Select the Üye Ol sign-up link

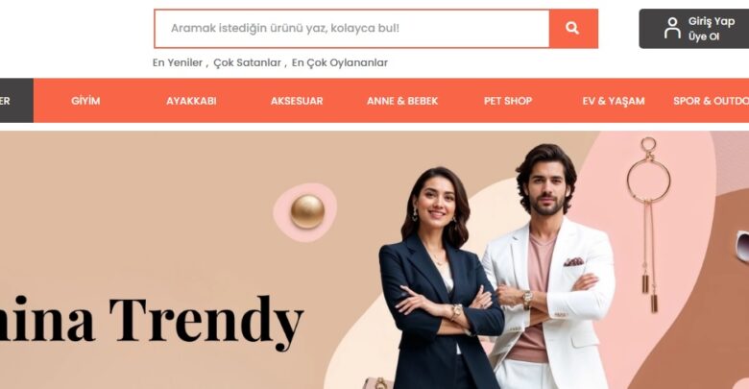(704, 36)
